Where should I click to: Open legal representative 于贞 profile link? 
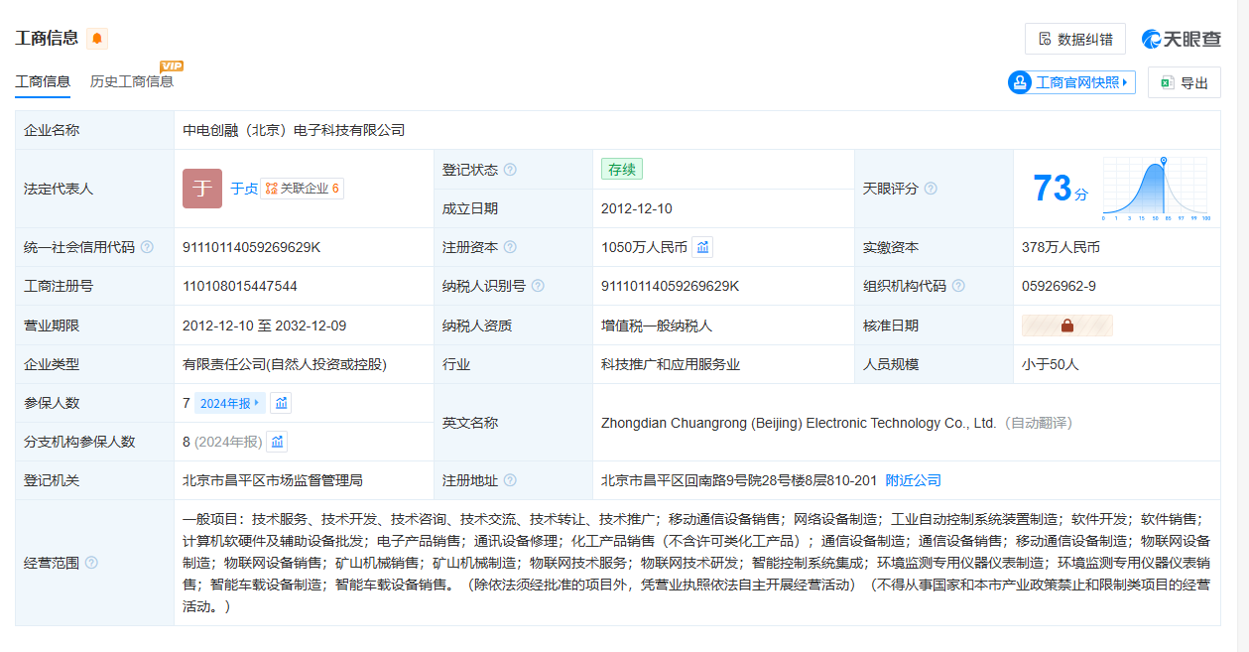[244, 189]
